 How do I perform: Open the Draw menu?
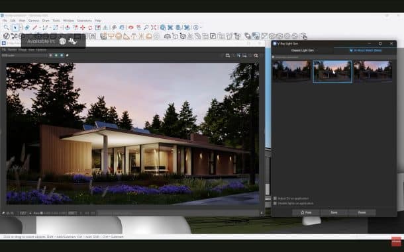click(46, 21)
